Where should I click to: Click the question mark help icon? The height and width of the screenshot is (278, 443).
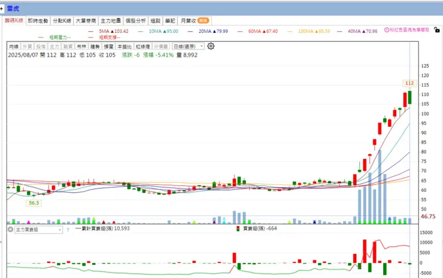pyautogui.click(x=68, y=230)
